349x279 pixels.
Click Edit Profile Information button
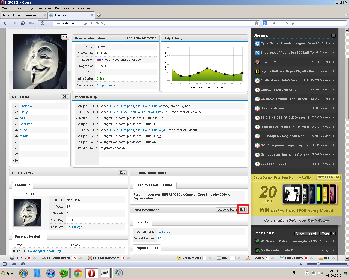pyautogui.click(x=142, y=38)
